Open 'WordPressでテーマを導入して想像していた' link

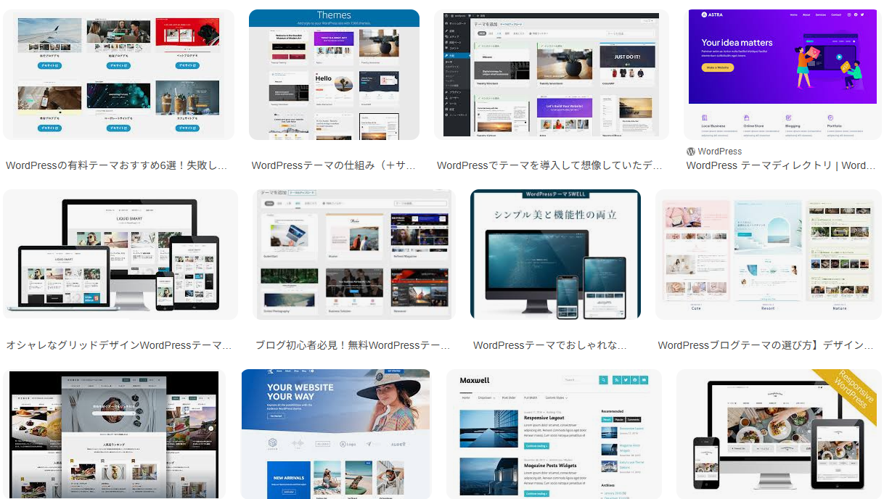coord(549,165)
